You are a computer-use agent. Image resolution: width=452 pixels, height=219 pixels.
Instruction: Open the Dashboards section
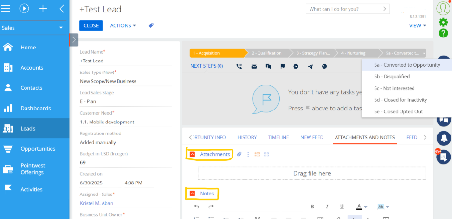point(35,108)
